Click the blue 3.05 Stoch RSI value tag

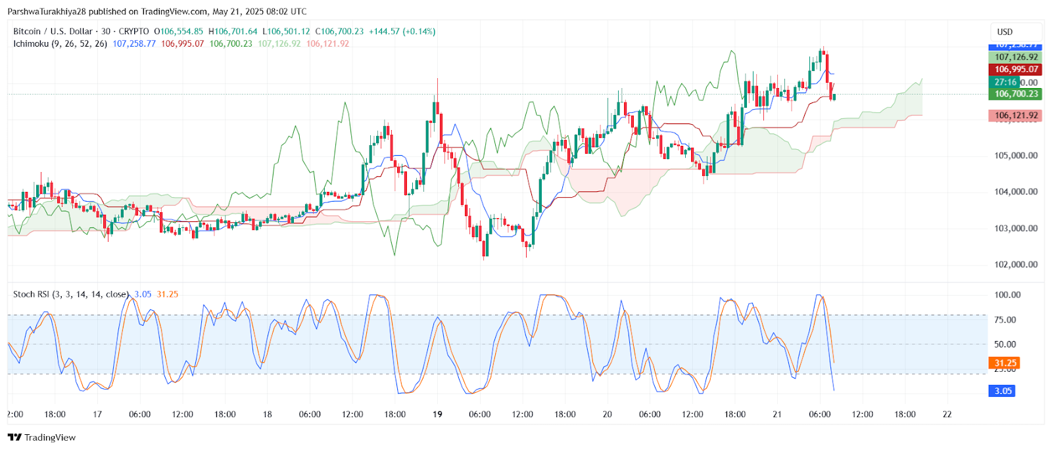1003,391
